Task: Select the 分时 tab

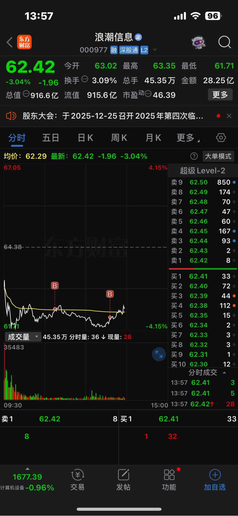Action: tap(17, 138)
